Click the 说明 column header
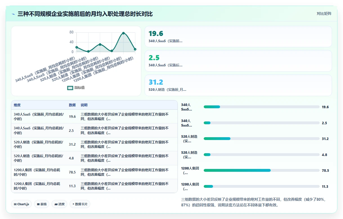The width and height of the screenshot is (343, 219). (x=84, y=105)
